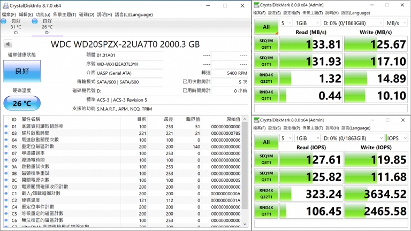Open drive D: dropdown in upper CrystalDiskMark
Image resolution: width=411 pixels, height=231 pixels.
click(x=353, y=23)
